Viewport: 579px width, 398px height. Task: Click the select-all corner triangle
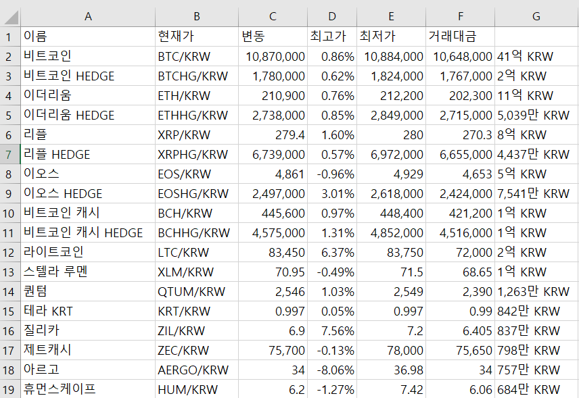click(10, 17)
